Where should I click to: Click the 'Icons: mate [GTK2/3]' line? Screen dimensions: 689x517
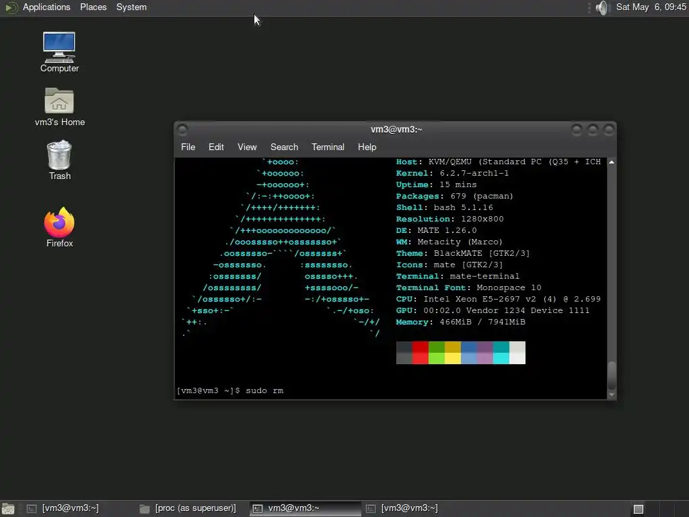click(449, 265)
